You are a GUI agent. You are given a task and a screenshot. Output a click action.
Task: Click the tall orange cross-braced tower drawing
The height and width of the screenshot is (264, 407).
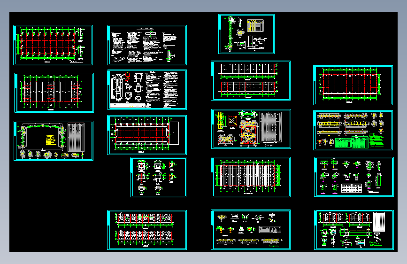248,133
